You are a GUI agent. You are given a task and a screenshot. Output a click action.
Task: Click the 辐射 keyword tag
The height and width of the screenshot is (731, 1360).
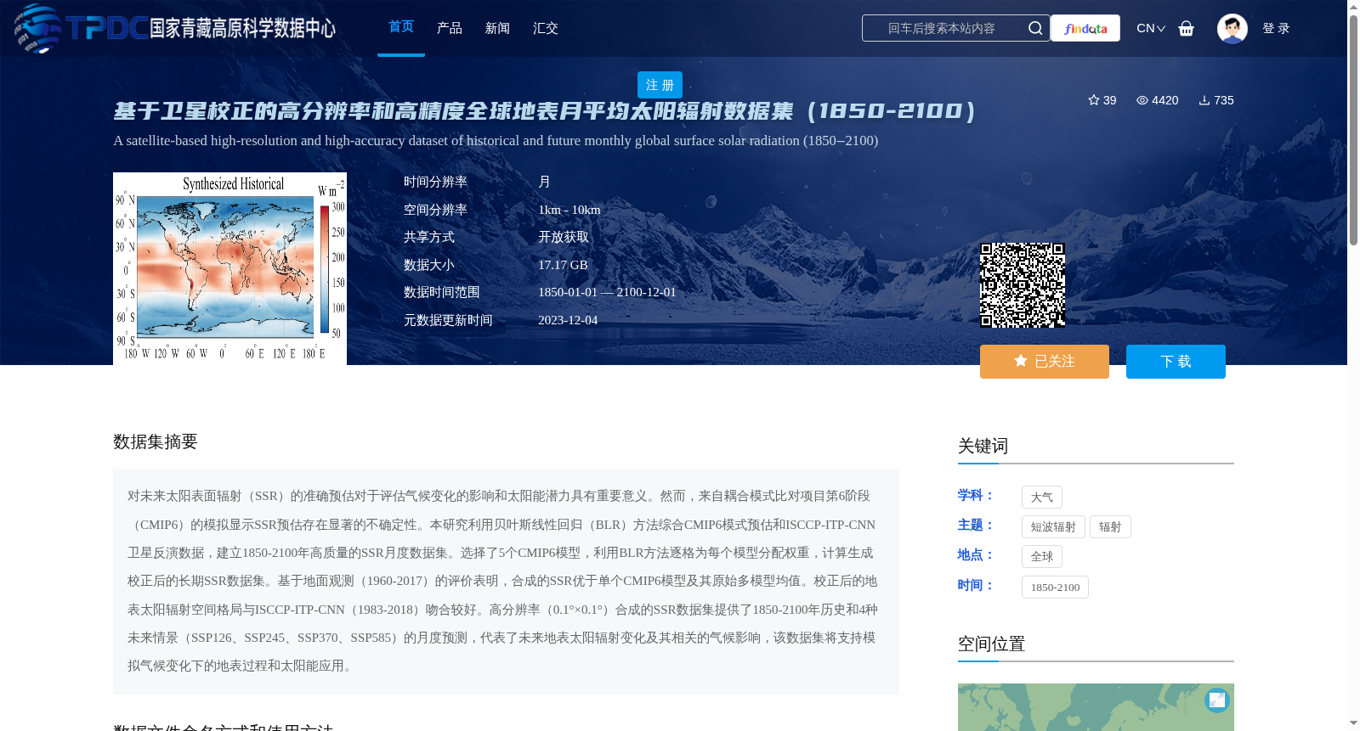[1110, 527]
